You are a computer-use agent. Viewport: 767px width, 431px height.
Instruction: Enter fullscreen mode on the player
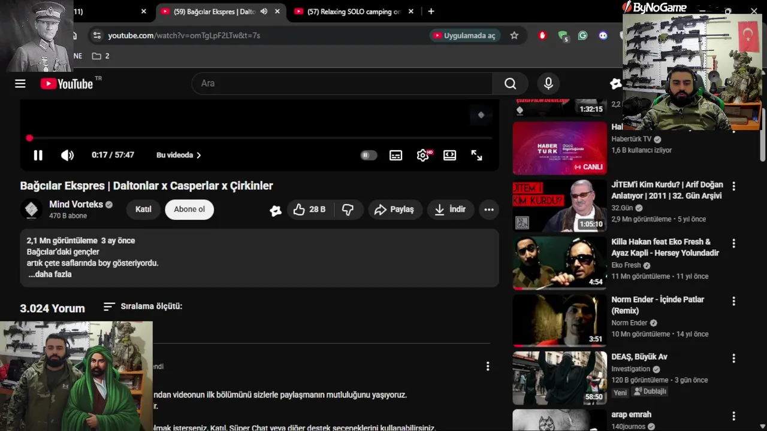(x=477, y=155)
